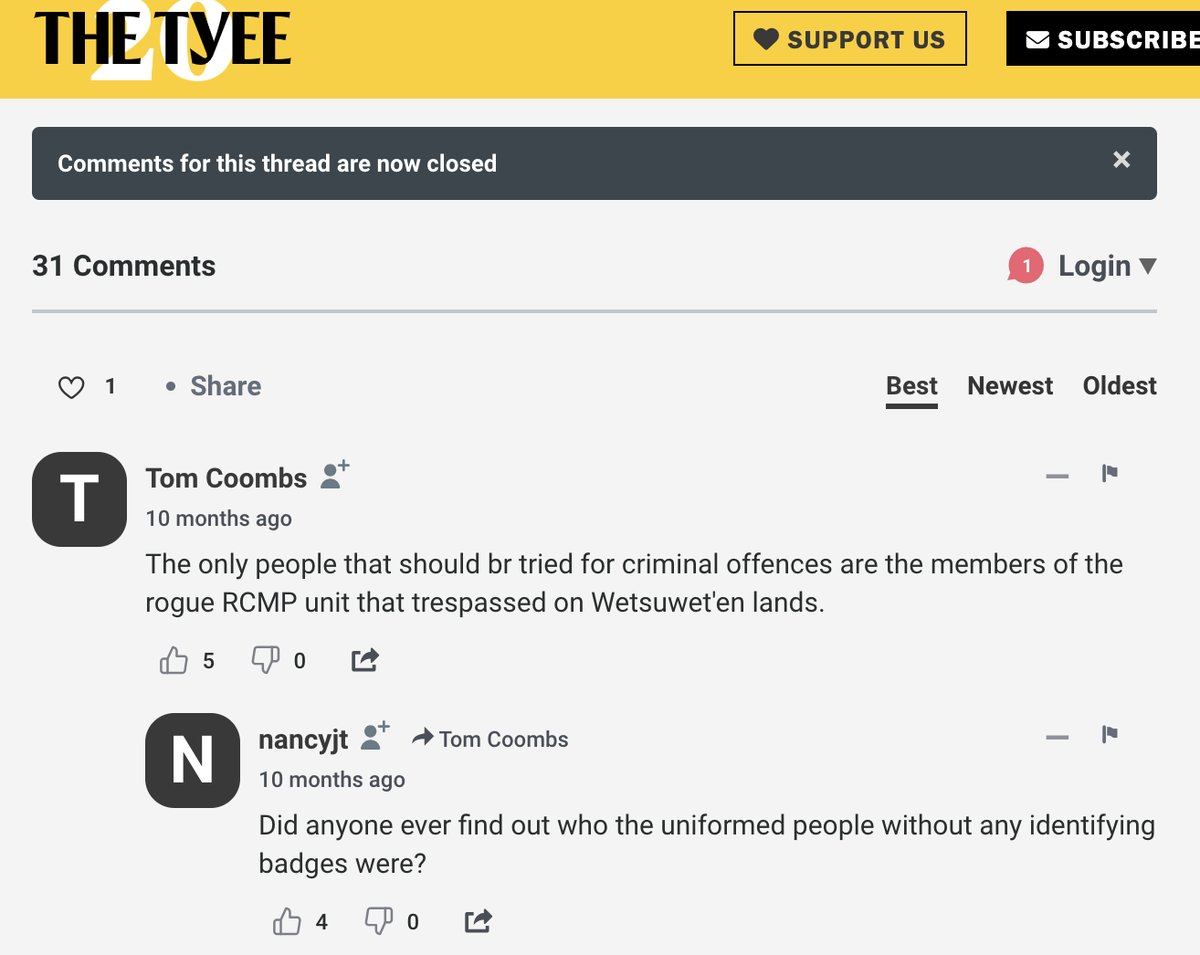Screen dimensions: 1200x955
Task: Collapse Tom Coombs' comment thread
Action: point(1058,476)
